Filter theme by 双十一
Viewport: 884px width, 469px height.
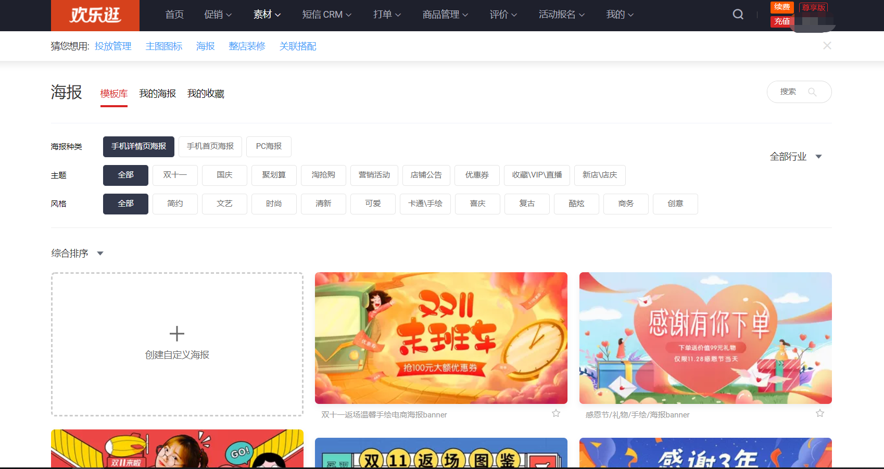175,175
